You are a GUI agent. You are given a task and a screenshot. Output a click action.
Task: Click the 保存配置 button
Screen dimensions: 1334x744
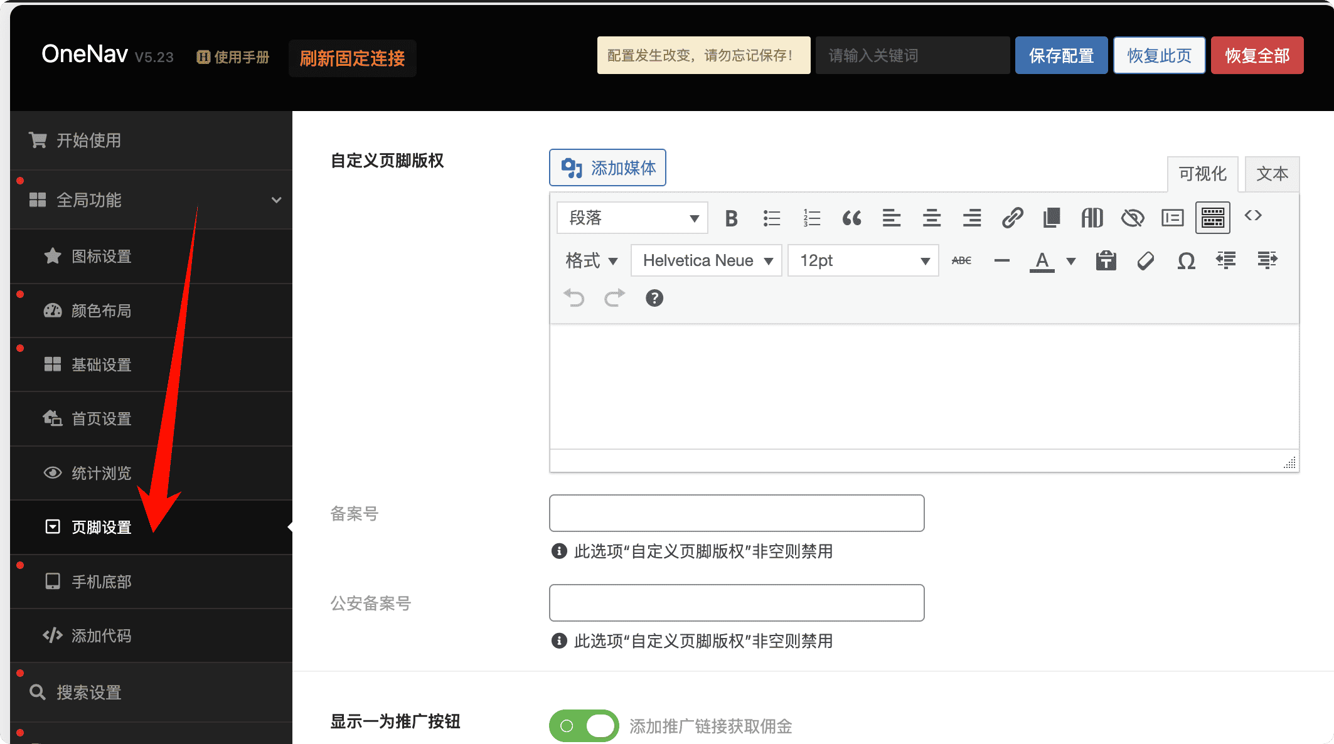click(1061, 55)
